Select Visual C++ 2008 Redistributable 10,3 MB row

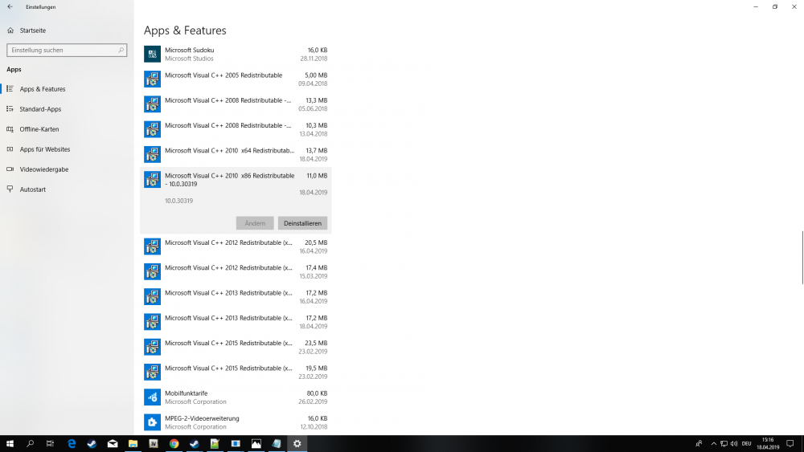[236, 129]
